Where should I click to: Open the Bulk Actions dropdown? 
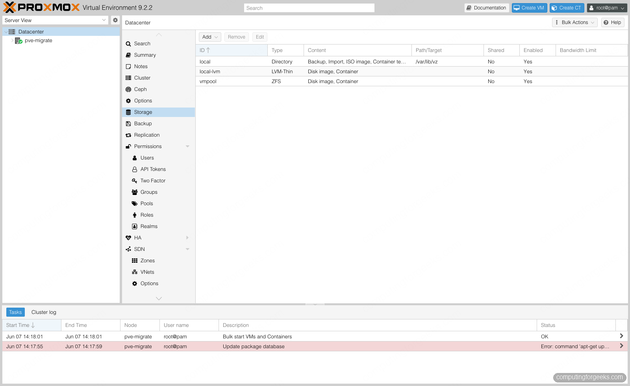tap(575, 22)
